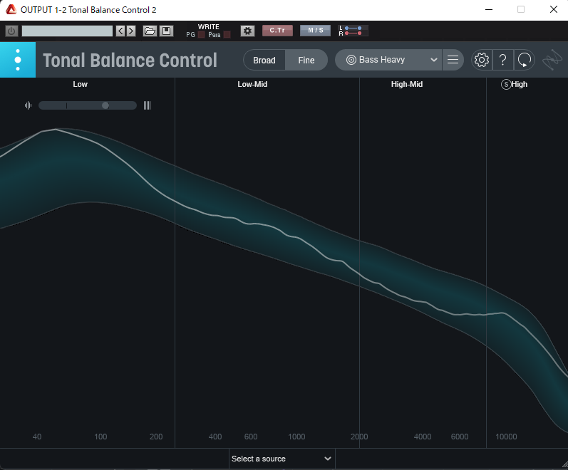
Task: Click the iZotope three-dot logo menu
Action: pos(18,60)
